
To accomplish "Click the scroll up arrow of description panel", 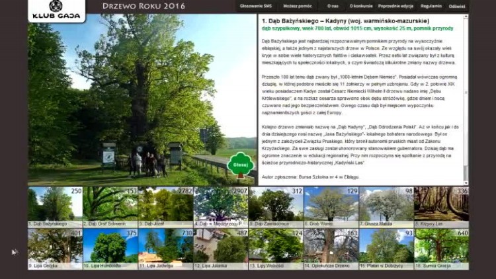I will (x=466, y=17).
